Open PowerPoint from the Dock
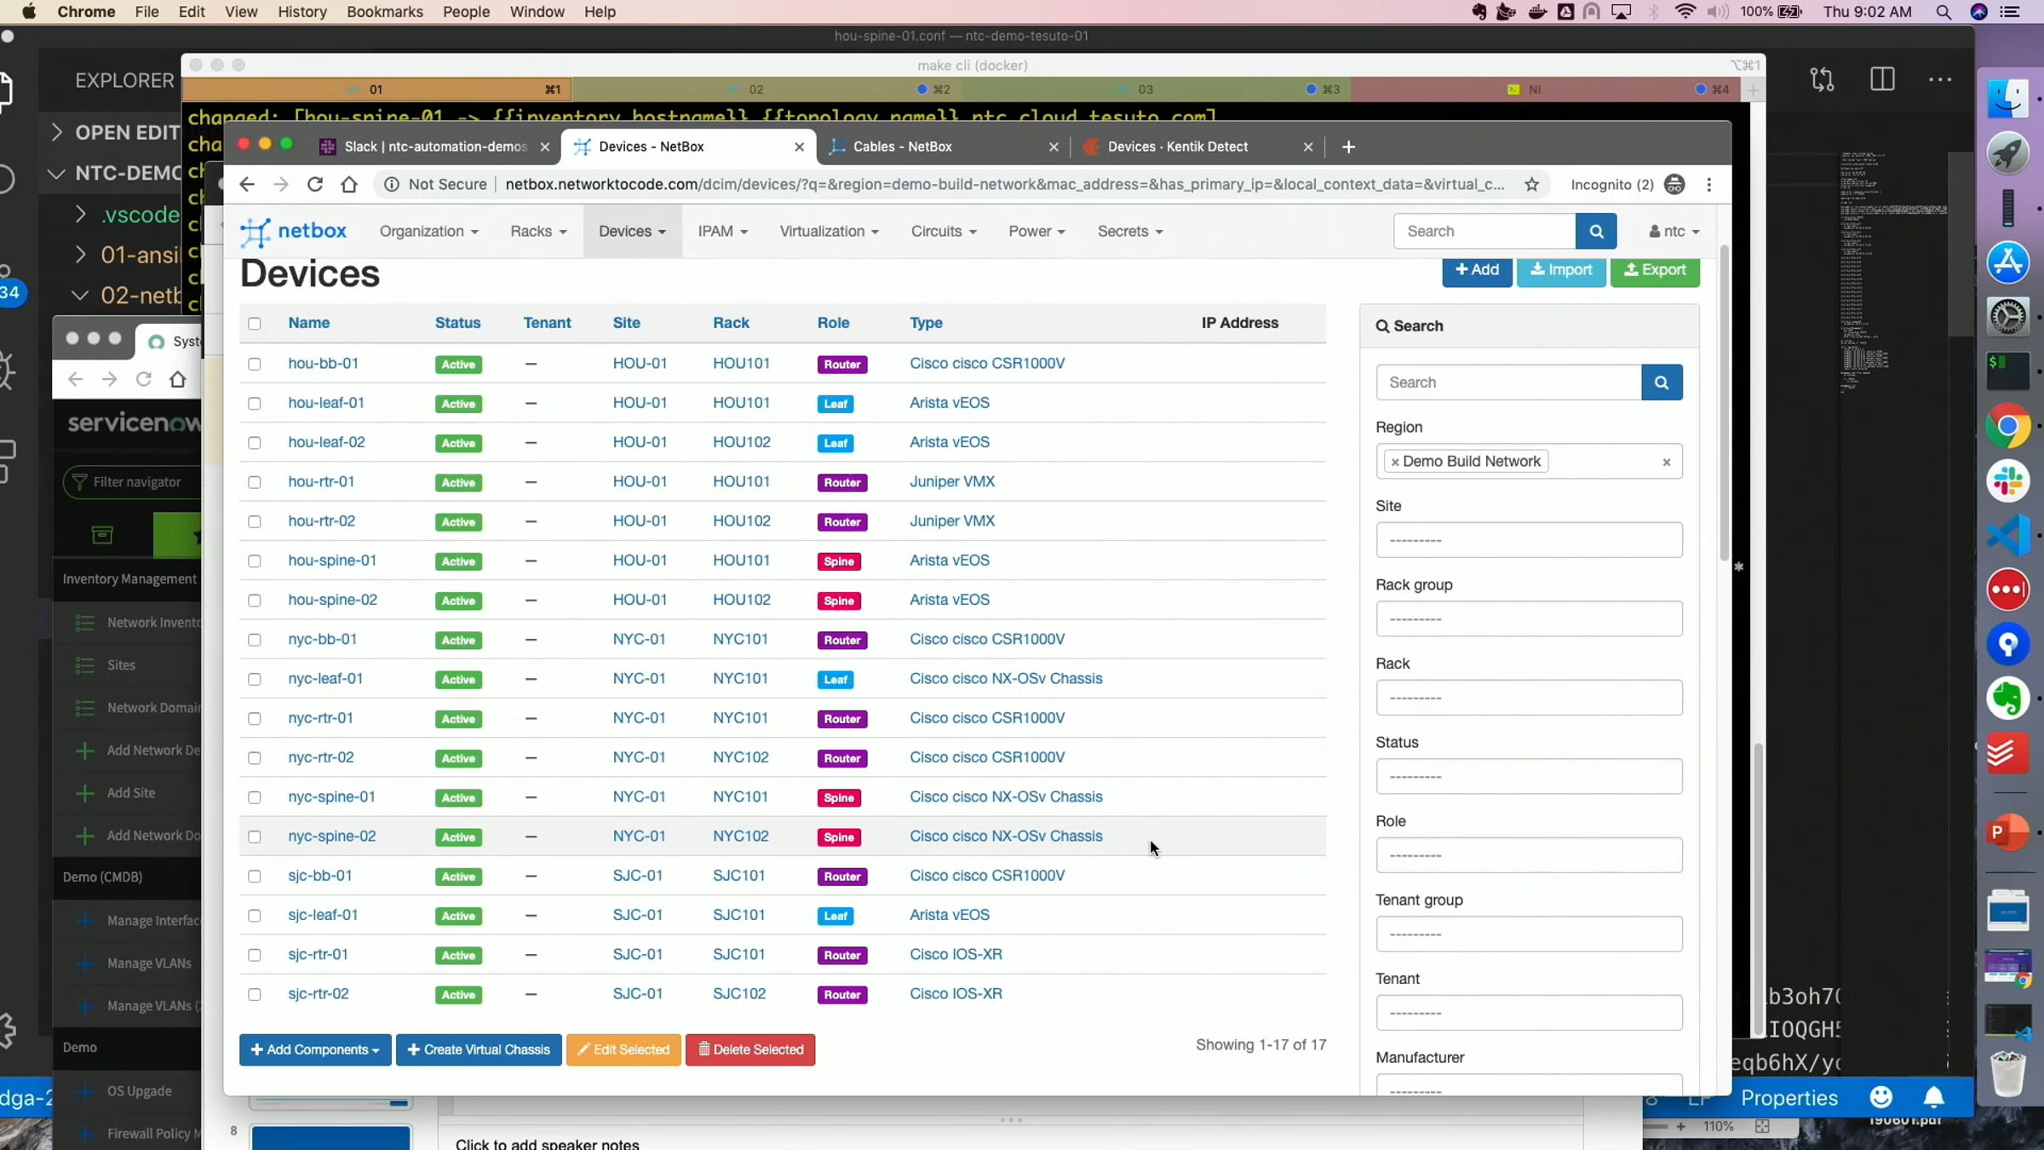 [x=2007, y=831]
